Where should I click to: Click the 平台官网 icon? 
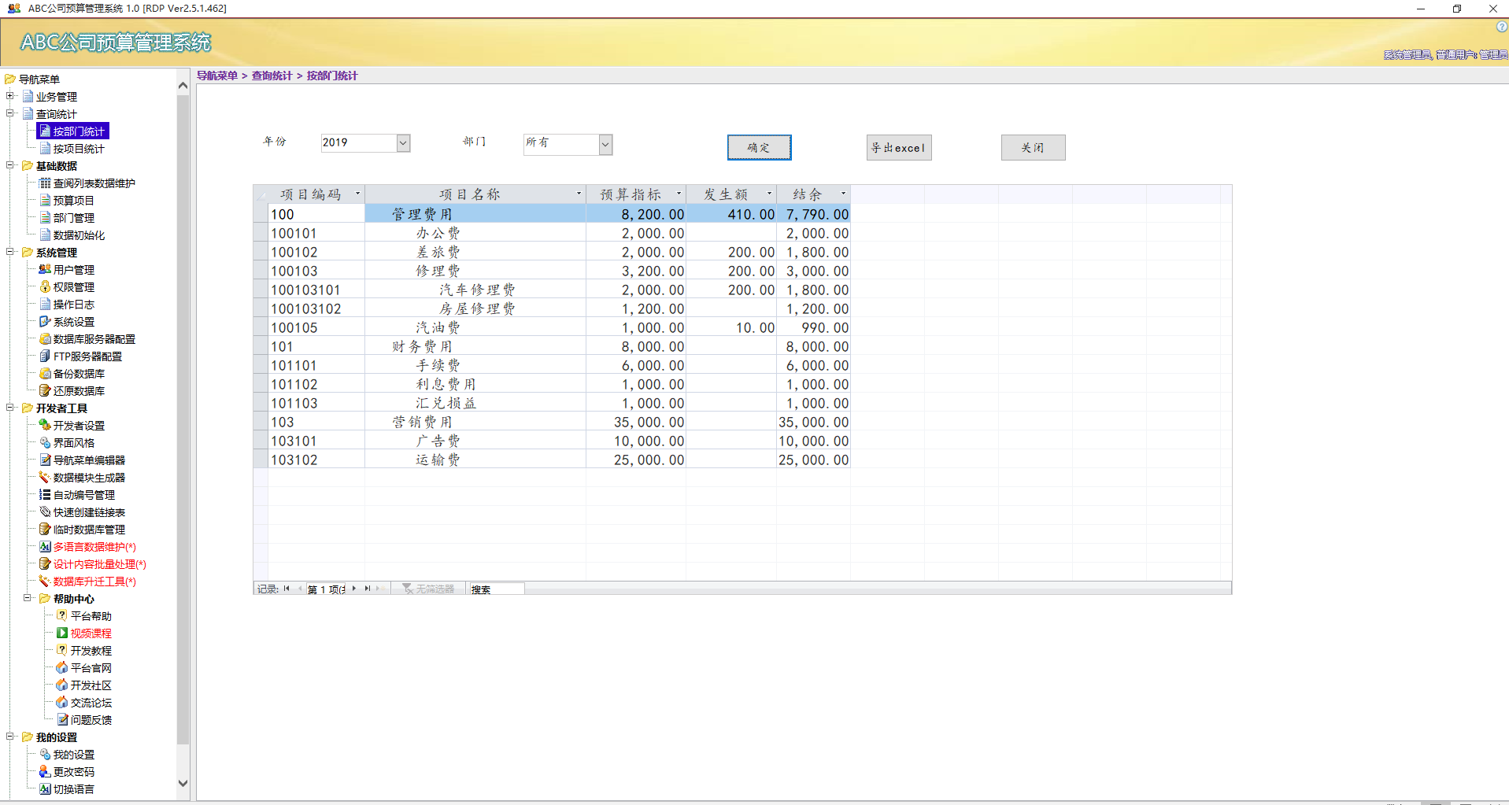pyautogui.click(x=62, y=668)
